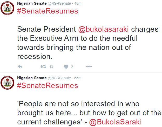
Task: Open the 48m timestamp permalink
Action: (78, 3)
